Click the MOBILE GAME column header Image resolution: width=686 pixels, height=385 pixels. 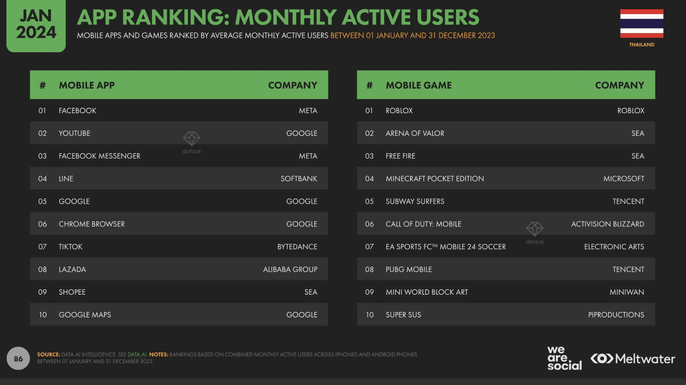point(419,85)
